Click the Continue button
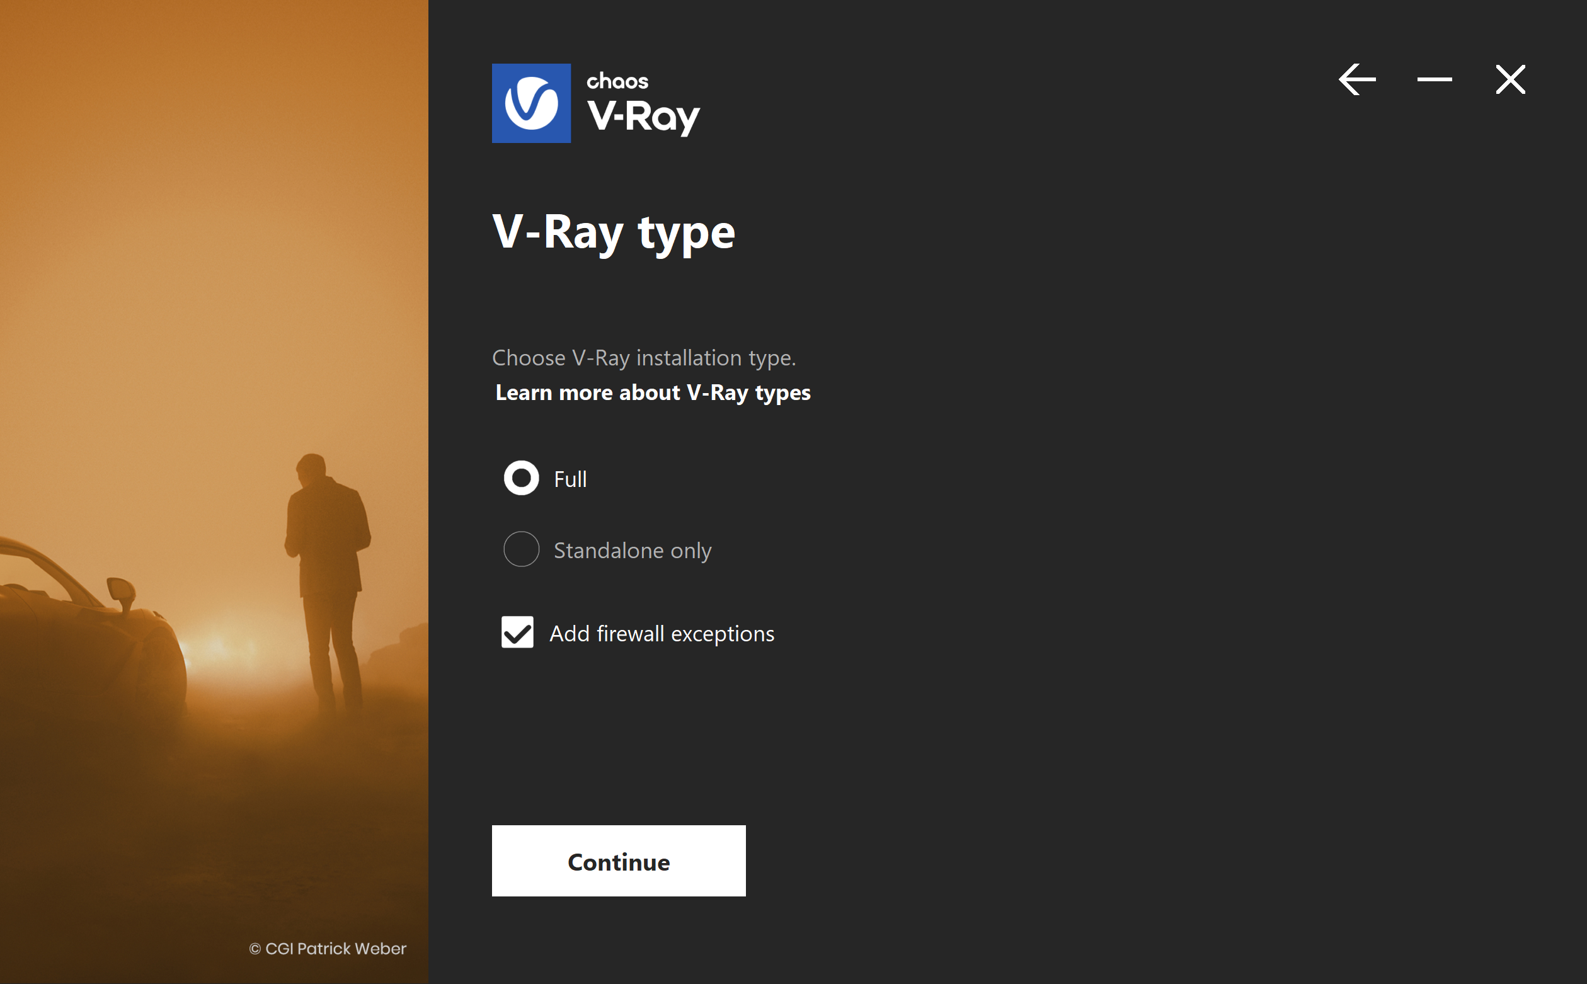Screen dimensions: 1587x984 [618, 861]
